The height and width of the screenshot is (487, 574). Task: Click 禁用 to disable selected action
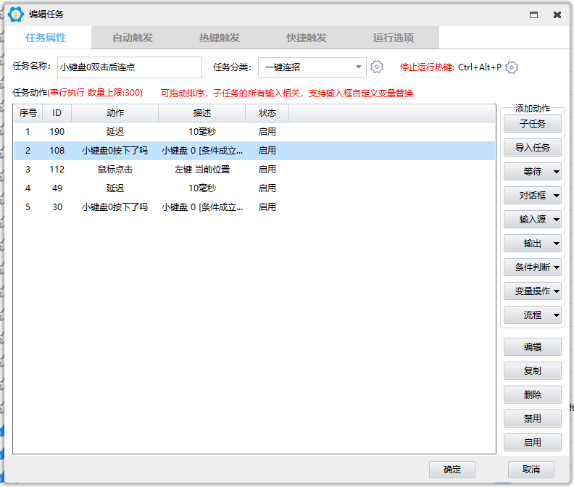pyautogui.click(x=533, y=419)
